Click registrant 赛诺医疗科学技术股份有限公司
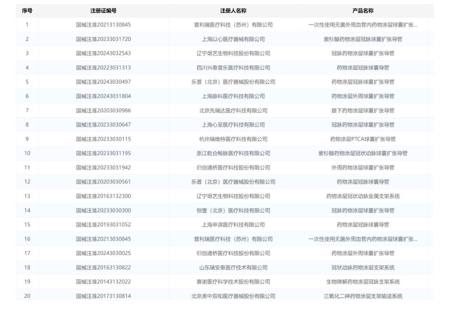The image size is (454, 311). (233, 282)
